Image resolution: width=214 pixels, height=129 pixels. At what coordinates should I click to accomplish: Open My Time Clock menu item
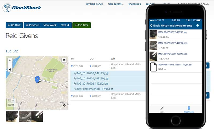(94, 4)
